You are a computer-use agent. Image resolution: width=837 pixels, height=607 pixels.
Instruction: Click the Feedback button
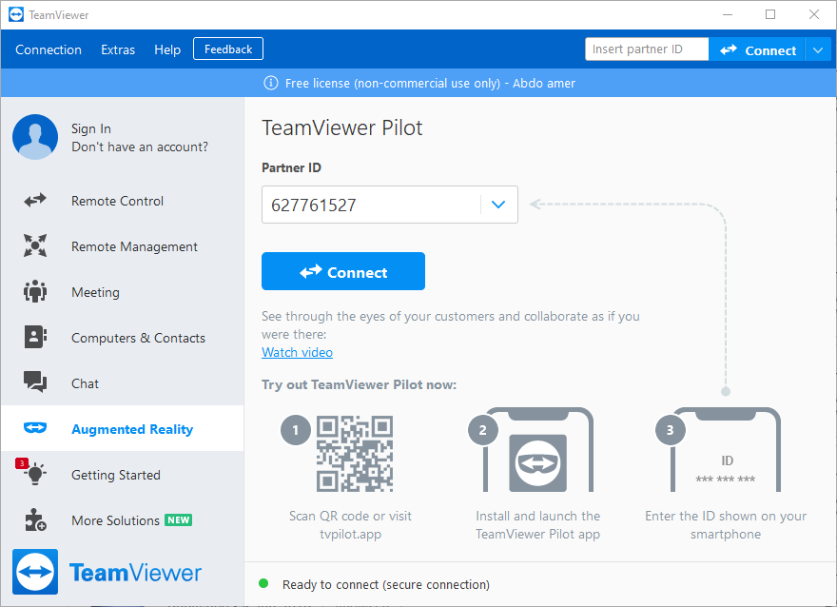(228, 49)
